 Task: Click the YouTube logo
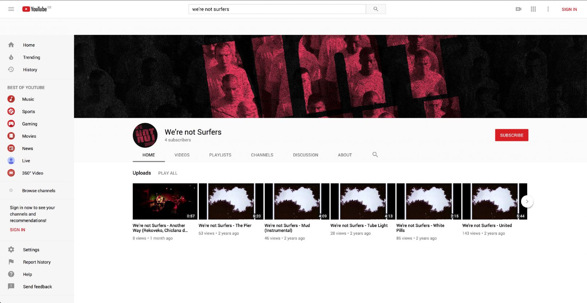35,9
